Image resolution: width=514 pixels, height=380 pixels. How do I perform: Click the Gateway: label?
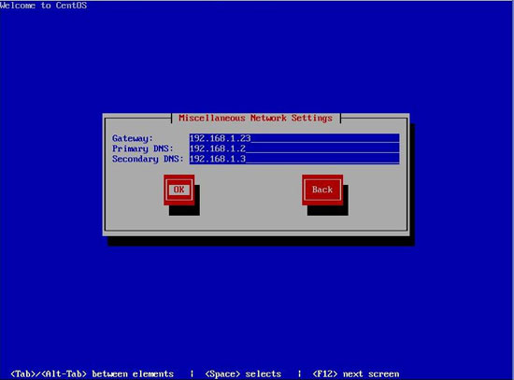coord(133,138)
